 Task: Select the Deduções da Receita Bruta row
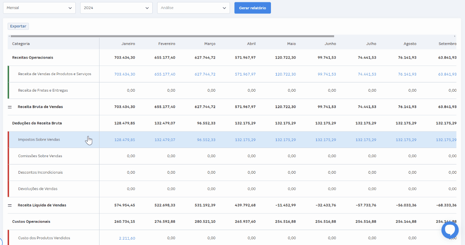click(x=37, y=123)
